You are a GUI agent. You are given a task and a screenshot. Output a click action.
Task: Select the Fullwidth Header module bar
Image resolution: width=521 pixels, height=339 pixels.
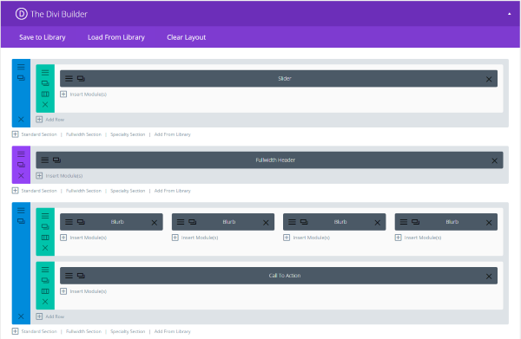[x=269, y=160]
